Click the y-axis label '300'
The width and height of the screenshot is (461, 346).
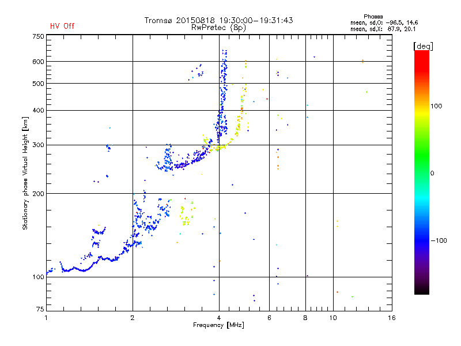(x=38, y=145)
